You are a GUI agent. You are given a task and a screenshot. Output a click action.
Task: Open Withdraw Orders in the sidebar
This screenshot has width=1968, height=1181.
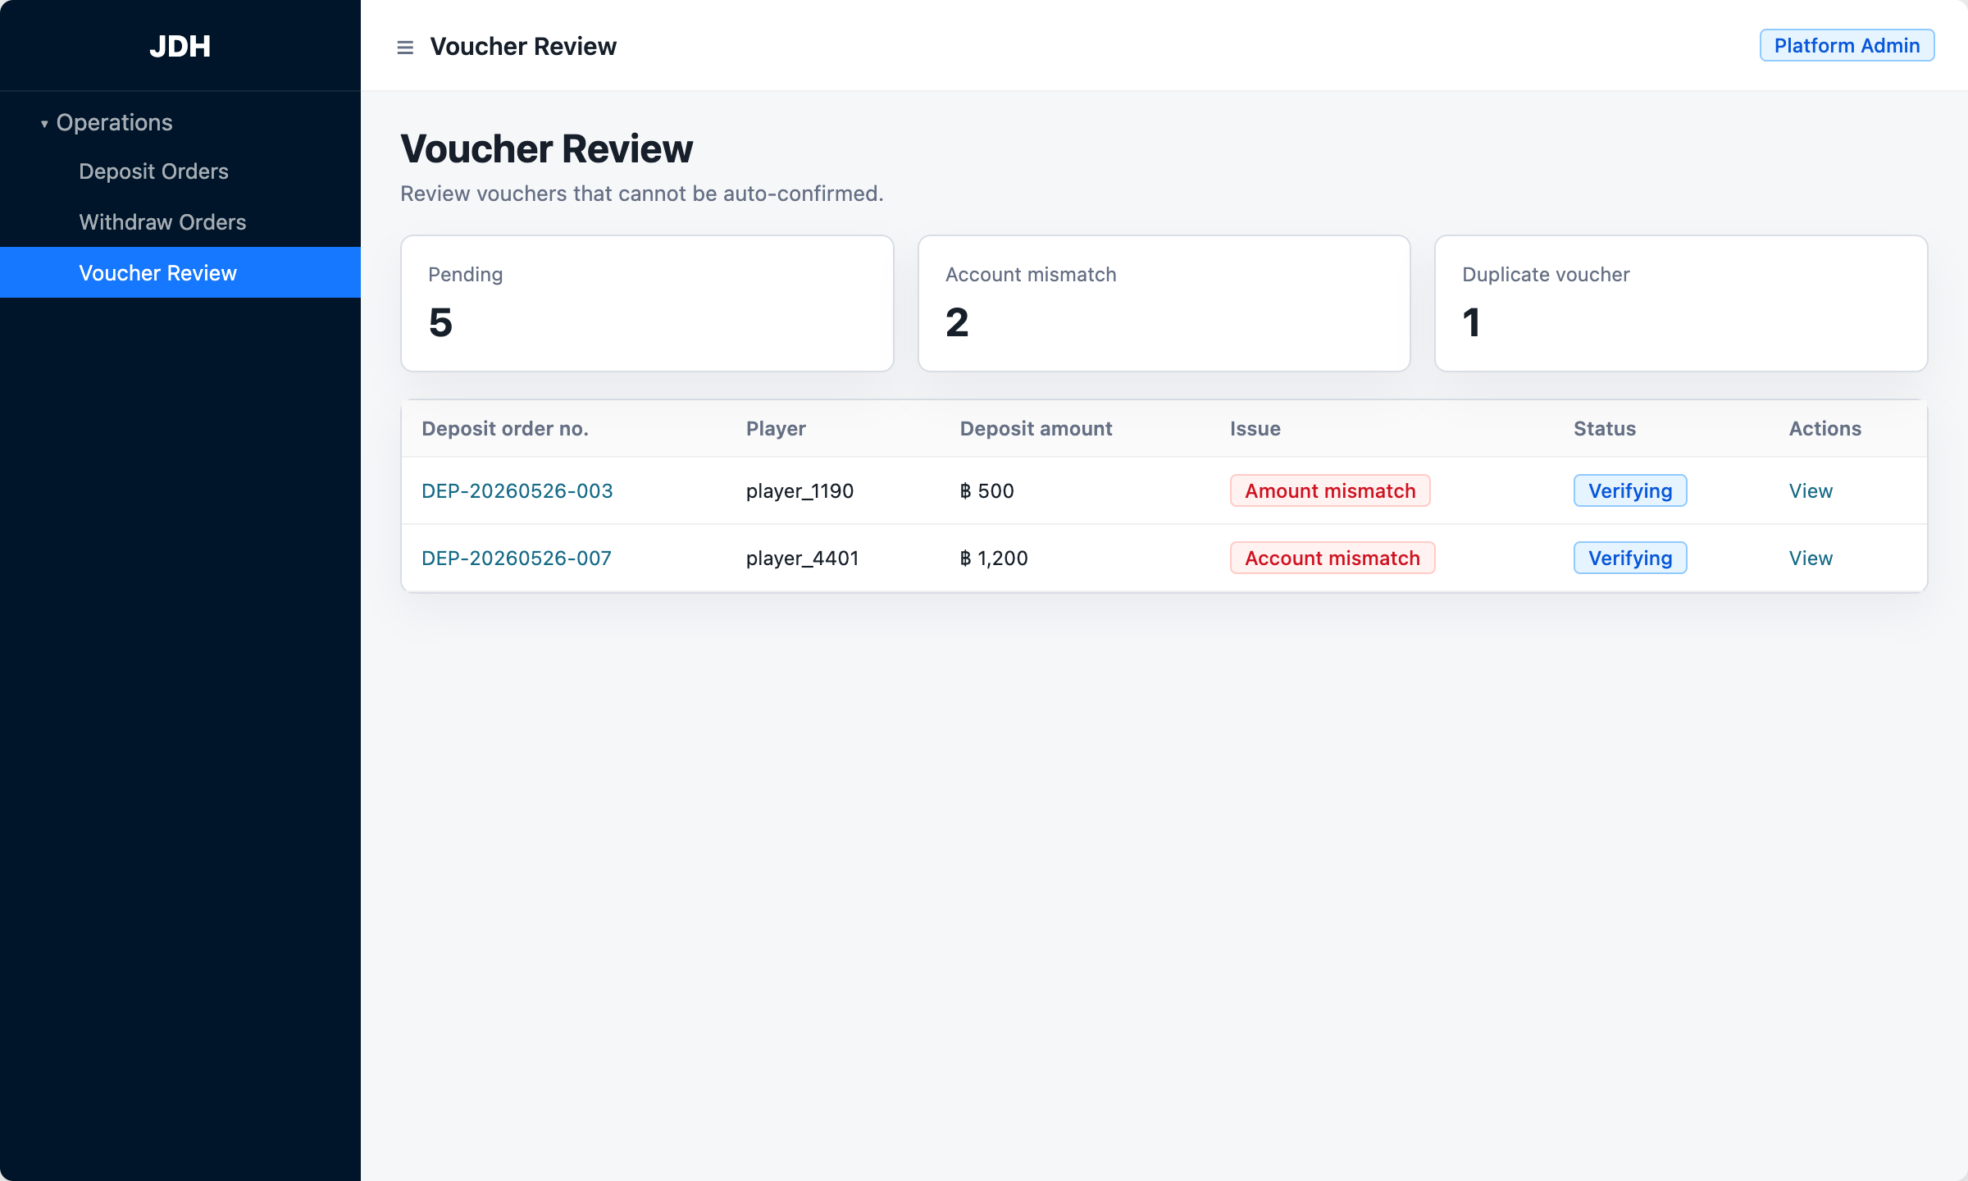pyautogui.click(x=162, y=222)
